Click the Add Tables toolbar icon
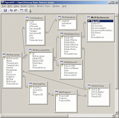The width and height of the screenshot is (119, 118). coord(21,10)
